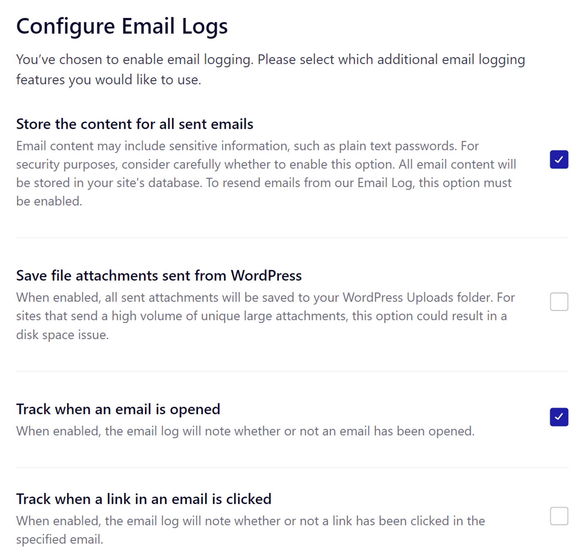Tick the Track link clicked checkbox
Screen dimensions: 583x557
[x=559, y=516]
